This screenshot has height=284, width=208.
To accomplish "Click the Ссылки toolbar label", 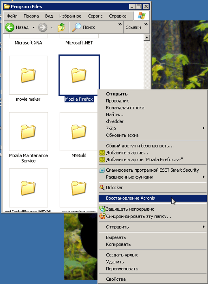I will pos(133,27).
